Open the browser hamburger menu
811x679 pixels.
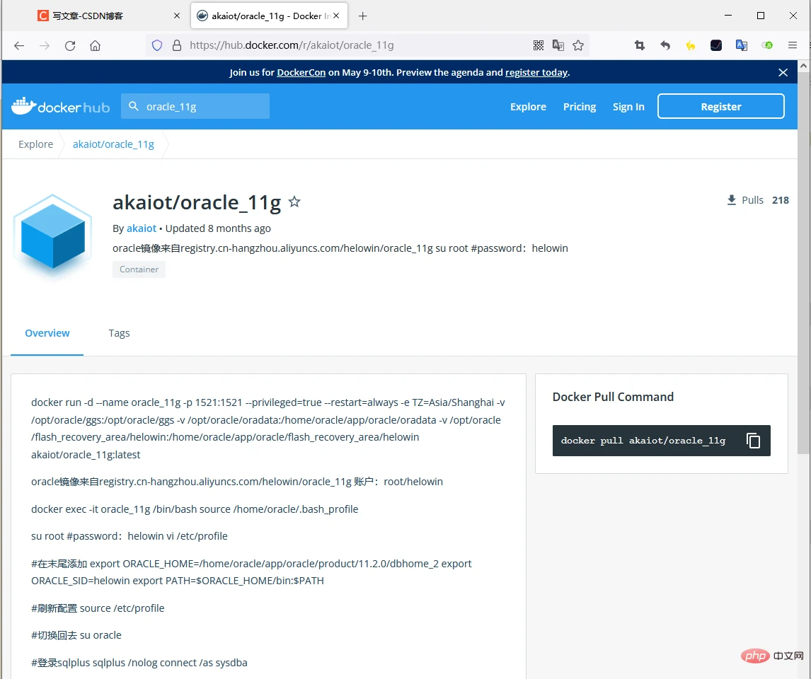pos(793,45)
